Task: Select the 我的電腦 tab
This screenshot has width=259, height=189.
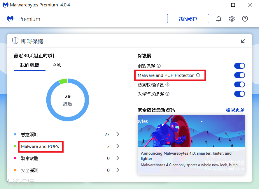Action: 29,65
